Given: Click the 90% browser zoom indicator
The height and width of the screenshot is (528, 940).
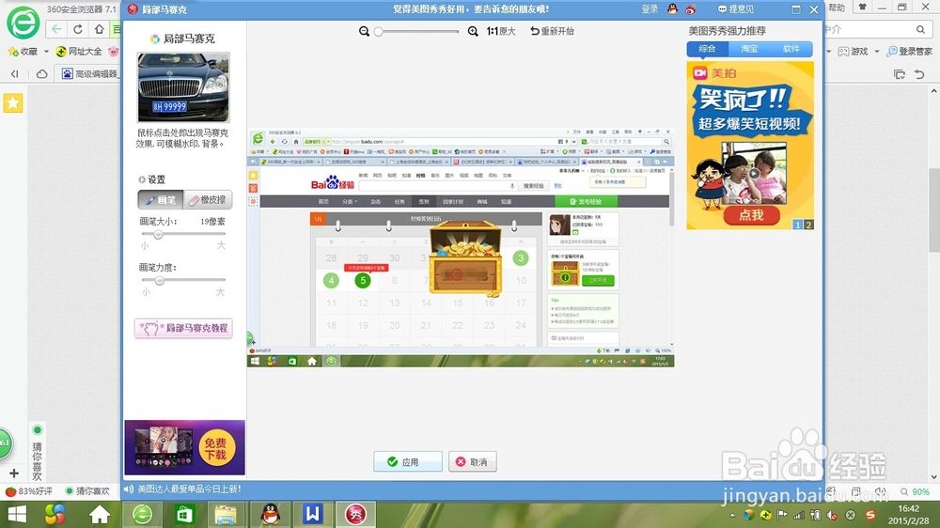Looking at the screenshot, I should [x=915, y=491].
